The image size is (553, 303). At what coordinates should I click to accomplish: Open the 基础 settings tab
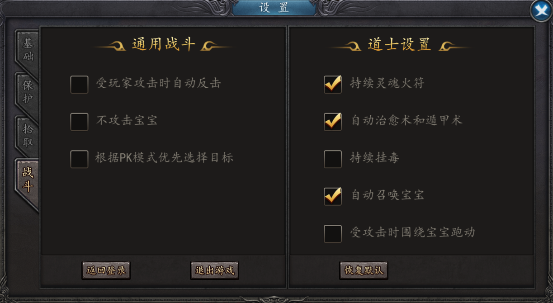tap(28, 50)
